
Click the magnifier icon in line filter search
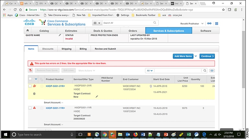coord(205,70)
